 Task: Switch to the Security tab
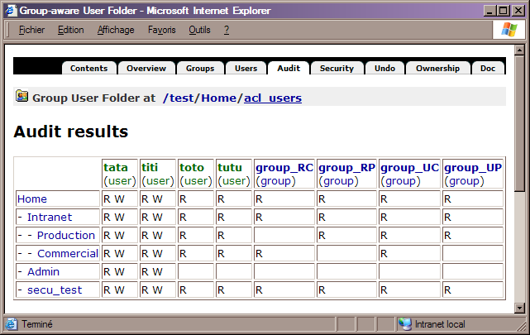pyautogui.click(x=337, y=68)
